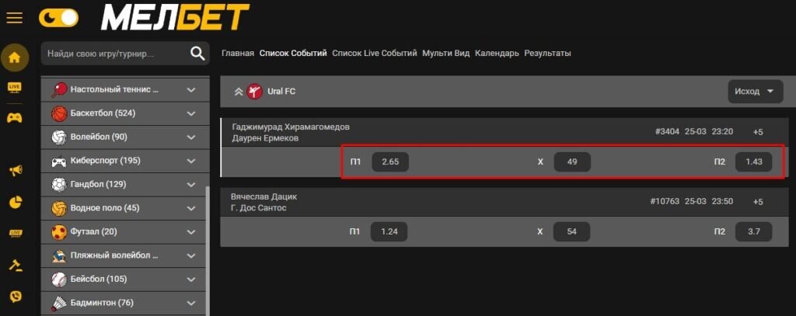The image size is (796, 316).
Task: Open Список Событий tab
Action: (x=293, y=54)
